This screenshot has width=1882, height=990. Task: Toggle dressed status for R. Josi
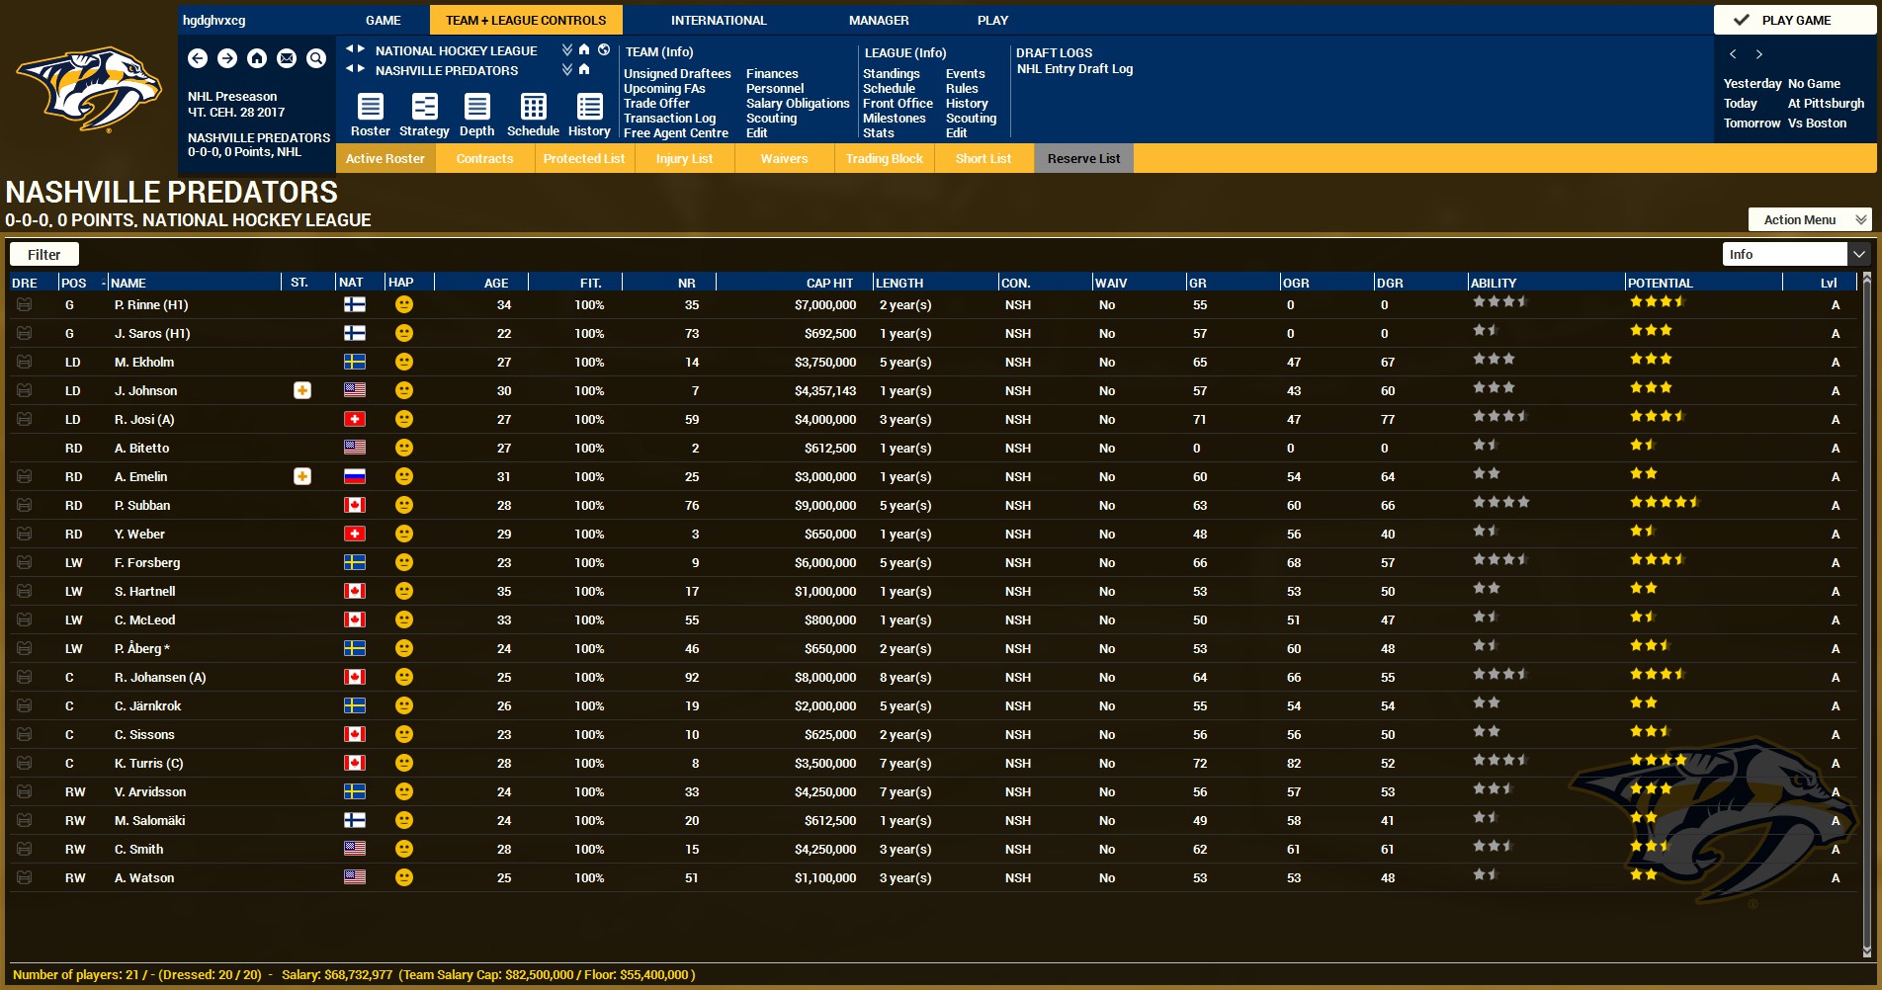tap(24, 419)
